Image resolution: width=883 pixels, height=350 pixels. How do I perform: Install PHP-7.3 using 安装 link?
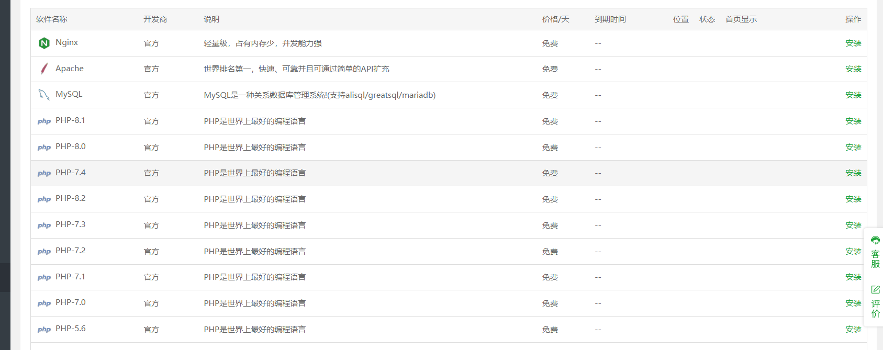pos(853,225)
